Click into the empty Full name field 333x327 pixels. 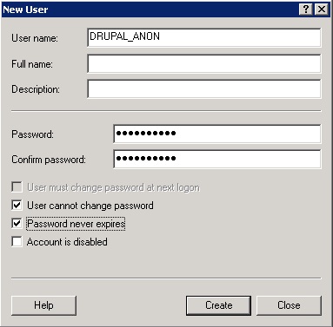(204, 63)
